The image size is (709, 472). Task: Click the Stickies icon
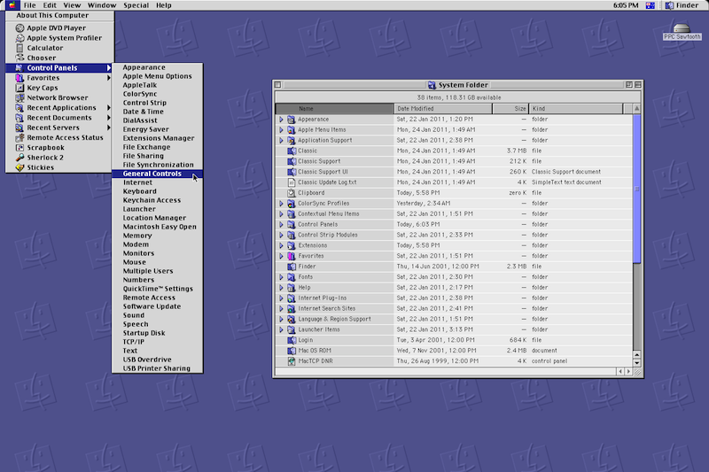[x=19, y=167]
